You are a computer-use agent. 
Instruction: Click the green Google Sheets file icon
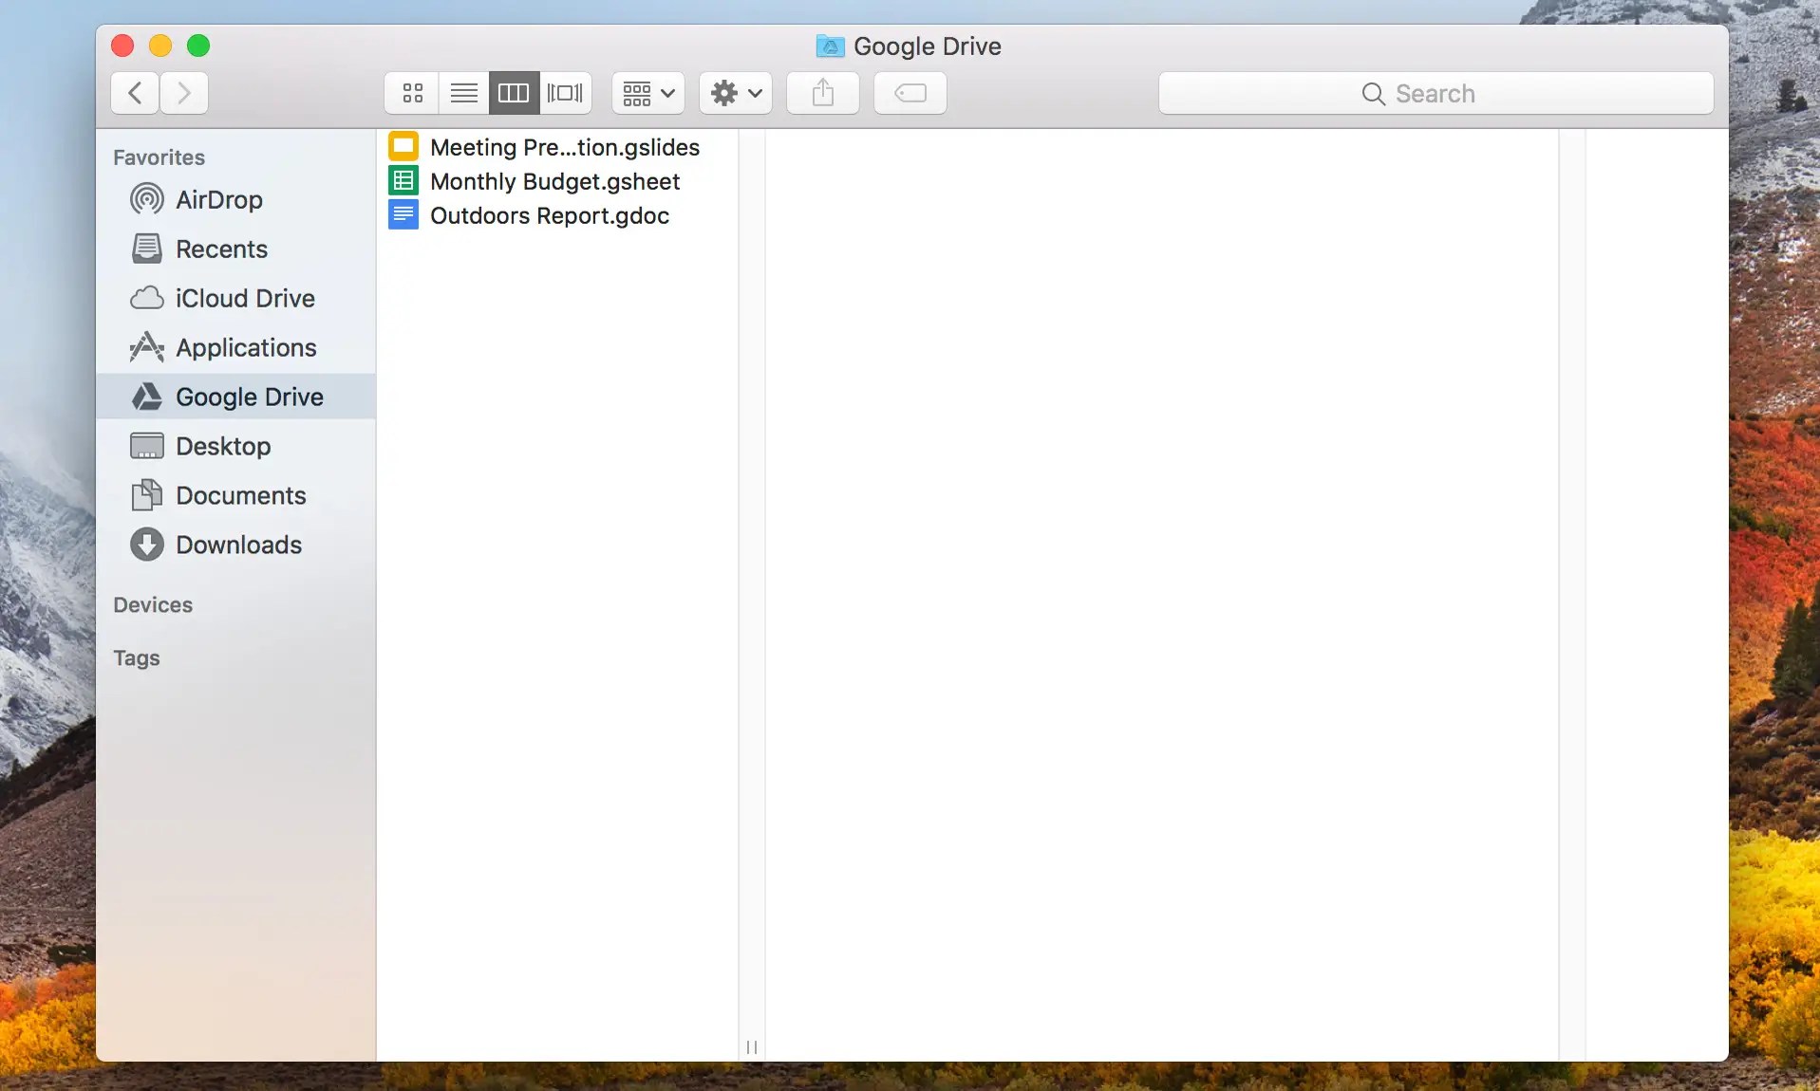[403, 180]
